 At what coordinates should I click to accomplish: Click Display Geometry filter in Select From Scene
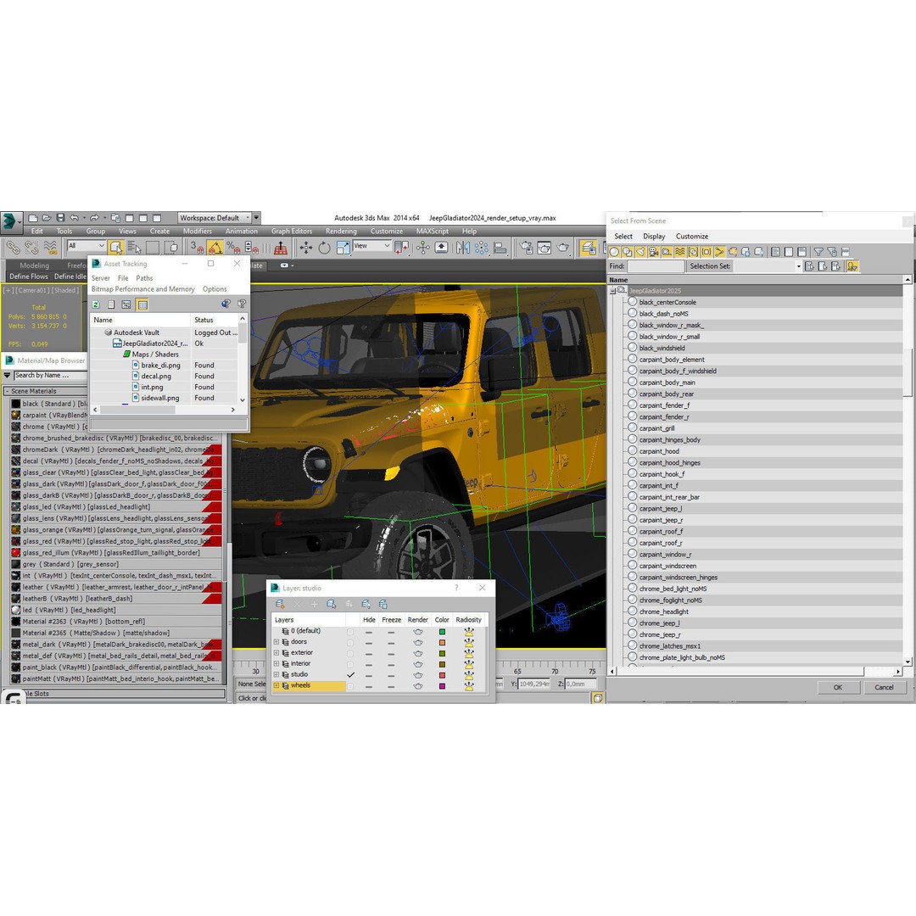[612, 251]
